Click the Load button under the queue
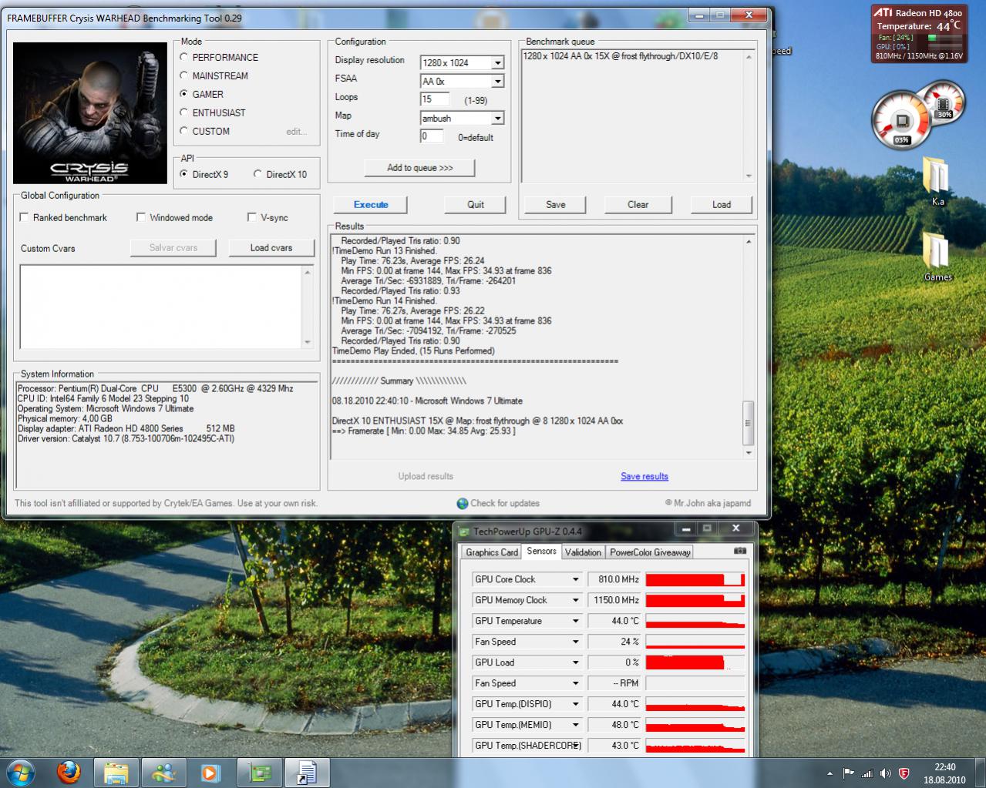Image resolution: width=986 pixels, height=788 pixels. (x=722, y=205)
